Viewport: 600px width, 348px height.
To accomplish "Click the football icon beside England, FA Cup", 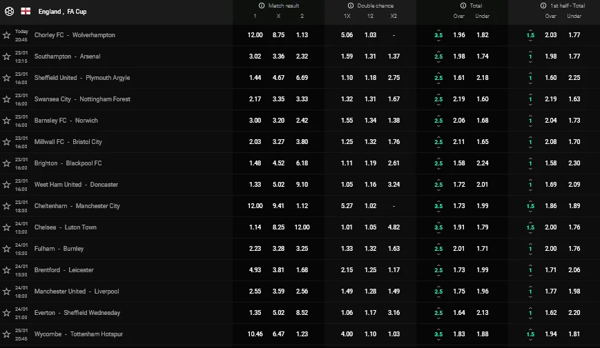I will coord(9,12).
